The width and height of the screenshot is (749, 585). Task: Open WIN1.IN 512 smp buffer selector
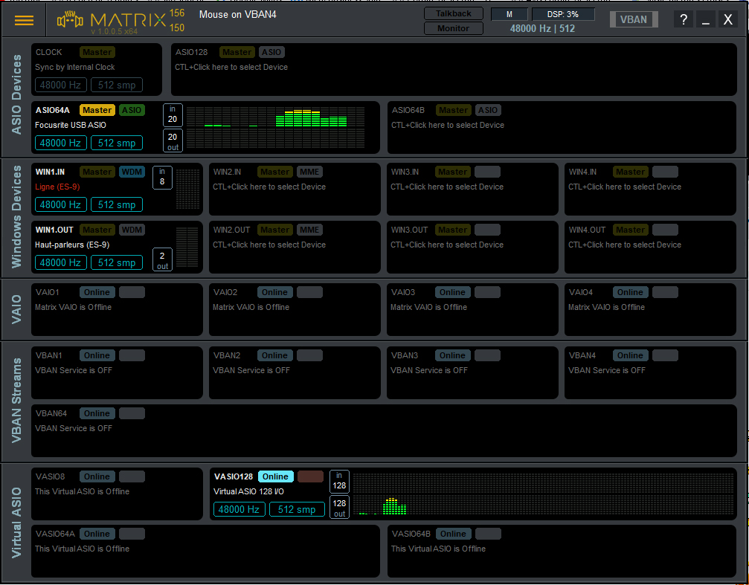117,204
